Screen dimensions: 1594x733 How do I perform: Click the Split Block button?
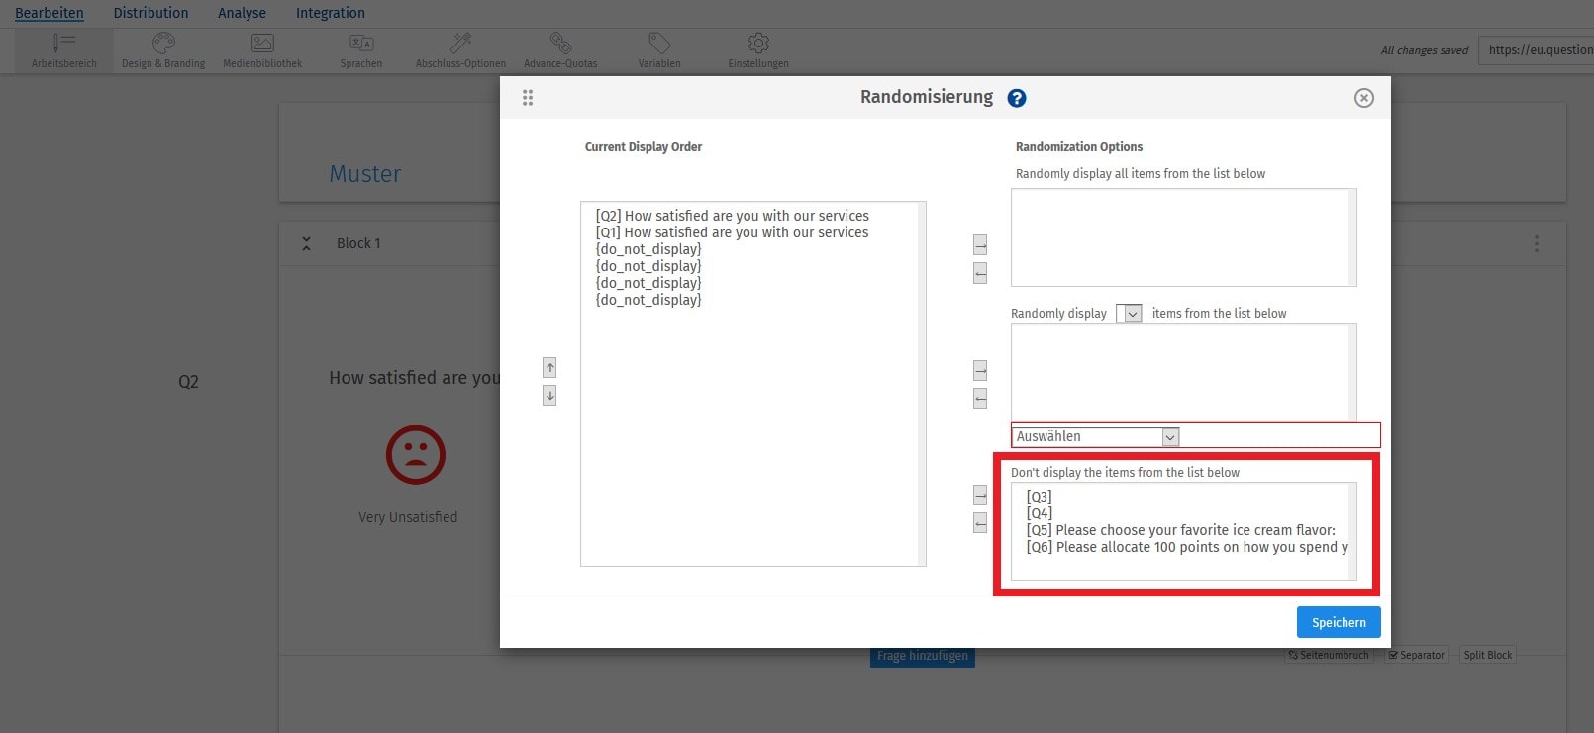click(x=1488, y=655)
